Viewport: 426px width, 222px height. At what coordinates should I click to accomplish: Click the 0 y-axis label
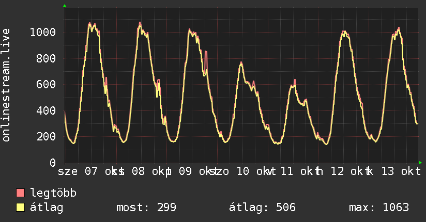coord(53,163)
